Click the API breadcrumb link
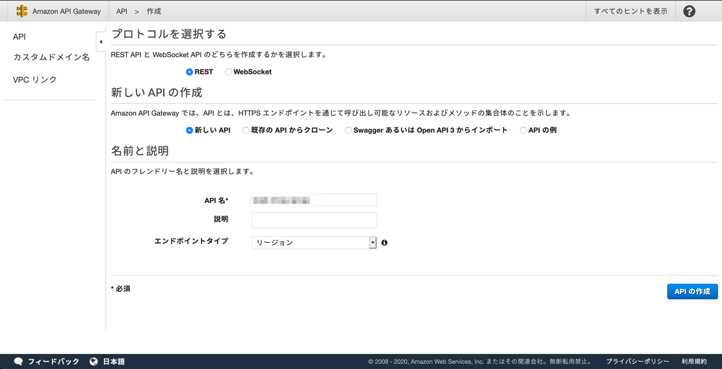Image resolution: width=722 pixels, height=369 pixels. [x=122, y=11]
